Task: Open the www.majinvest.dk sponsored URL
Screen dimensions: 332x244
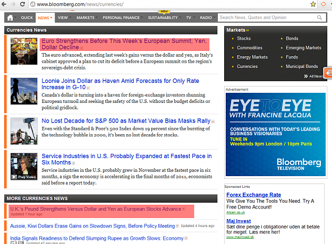Action: pyautogui.click(x=240, y=237)
